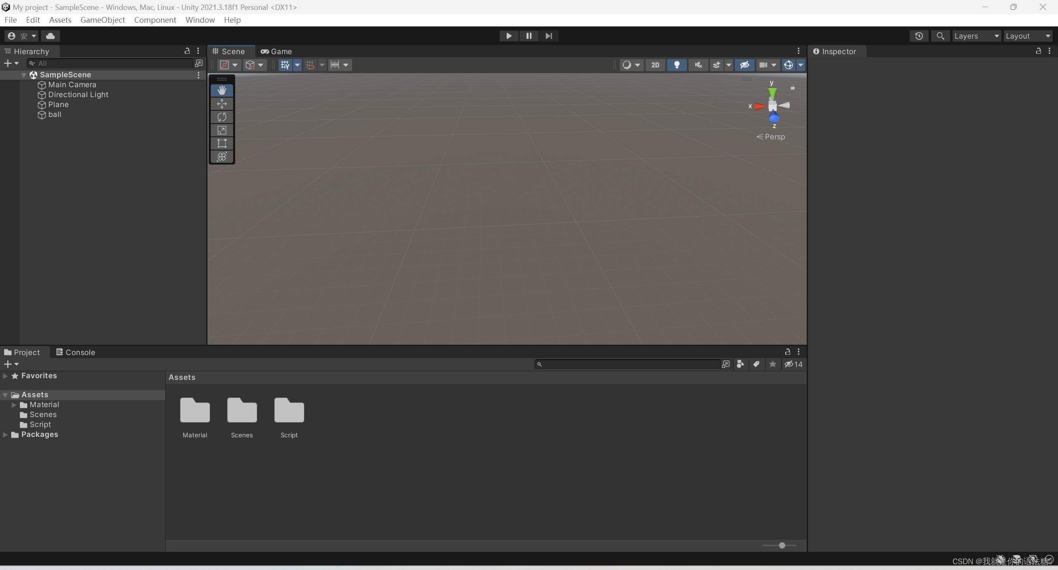Viewport: 1058px width, 570px height.
Task: Expand the Assets folder tree item
Action: (x=5, y=394)
